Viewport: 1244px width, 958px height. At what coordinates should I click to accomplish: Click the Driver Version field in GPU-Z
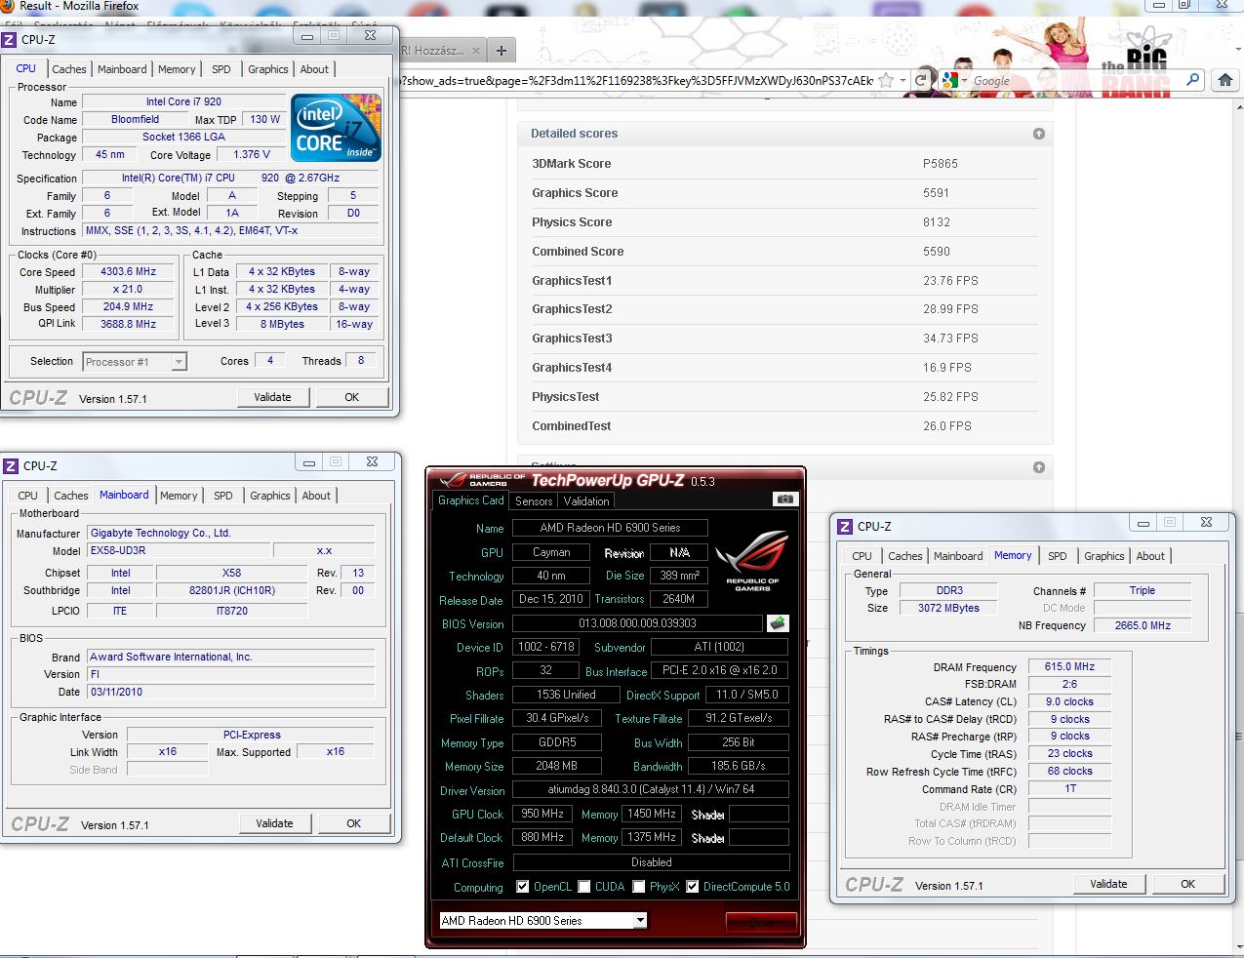pyautogui.click(x=651, y=790)
